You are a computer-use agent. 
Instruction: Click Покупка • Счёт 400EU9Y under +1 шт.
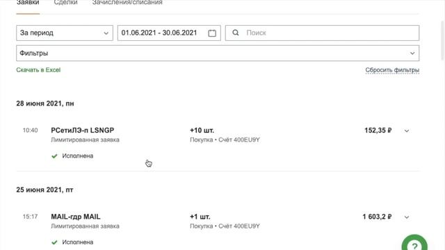[x=225, y=226]
